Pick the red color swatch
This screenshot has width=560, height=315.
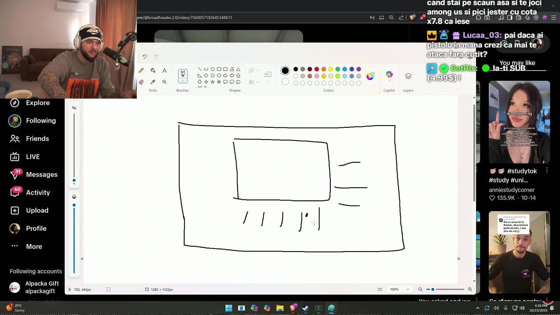tap(317, 69)
